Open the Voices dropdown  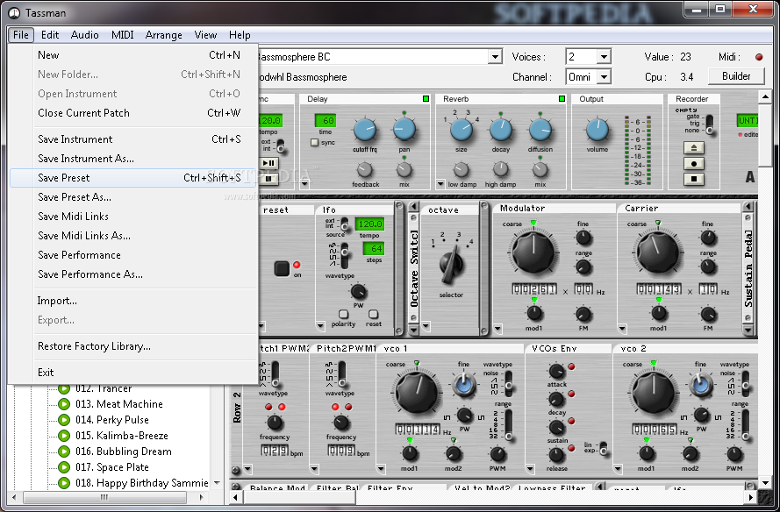click(x=604, y=57)
